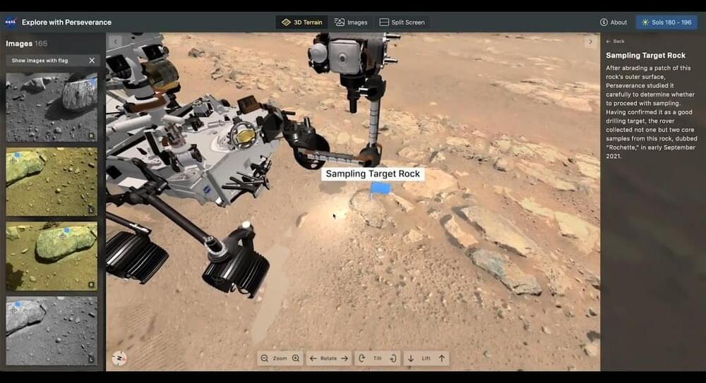Tilt the camera with the left tilt arrow
Screen dimensions: 706x383
click(x=362, y=358)
